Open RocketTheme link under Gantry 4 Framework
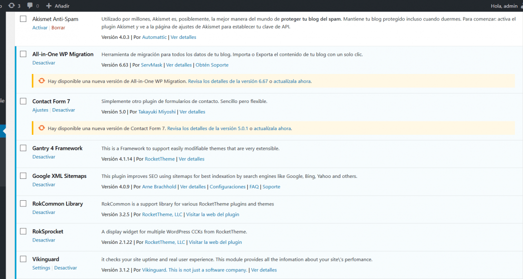523x279 pixels. click(160, 159)
